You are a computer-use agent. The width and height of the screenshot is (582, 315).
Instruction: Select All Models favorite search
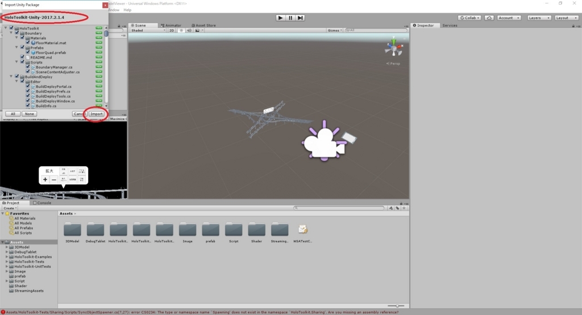pos(23,223)
